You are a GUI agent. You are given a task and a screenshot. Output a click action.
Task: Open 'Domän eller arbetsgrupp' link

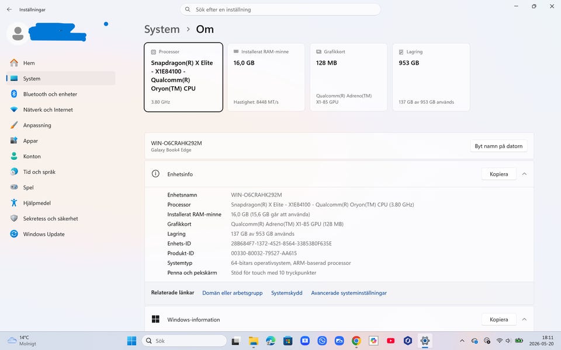tap(232, 293)
